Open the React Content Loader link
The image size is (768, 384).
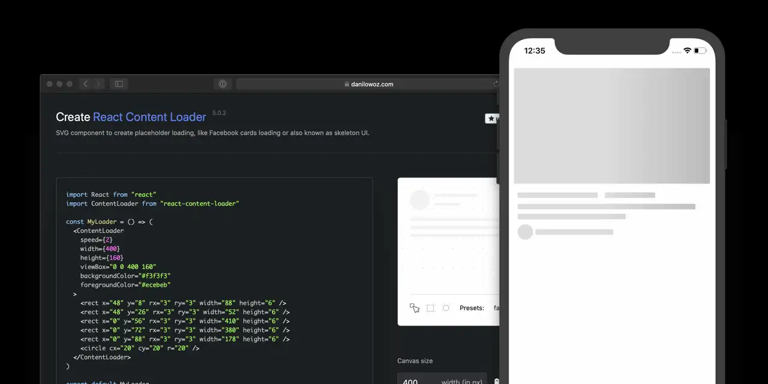[149, 117]
